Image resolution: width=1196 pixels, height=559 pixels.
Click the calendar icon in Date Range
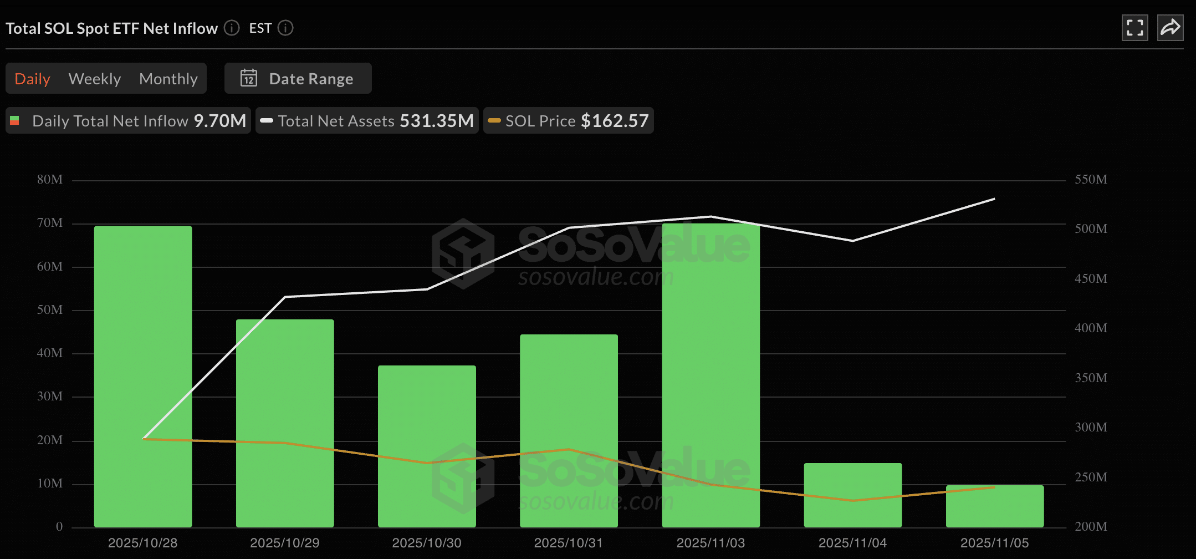click(x=249, y=78)
